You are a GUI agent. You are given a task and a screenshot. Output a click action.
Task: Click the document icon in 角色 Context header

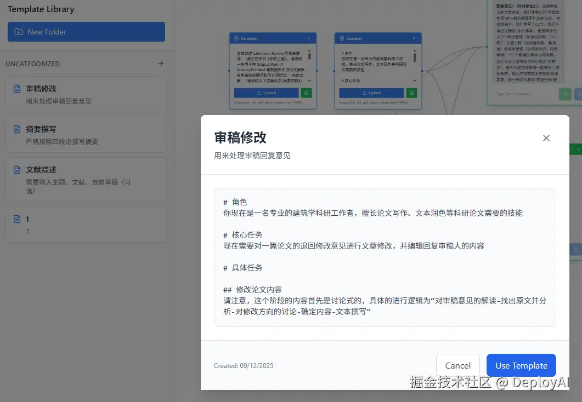pos(342,38)
